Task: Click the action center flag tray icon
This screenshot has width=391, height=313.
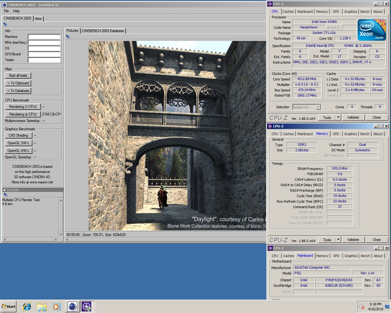Action: (387, 307)
